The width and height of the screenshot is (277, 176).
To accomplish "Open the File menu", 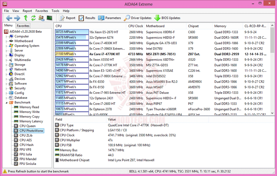I will click(x=7, y=11).
